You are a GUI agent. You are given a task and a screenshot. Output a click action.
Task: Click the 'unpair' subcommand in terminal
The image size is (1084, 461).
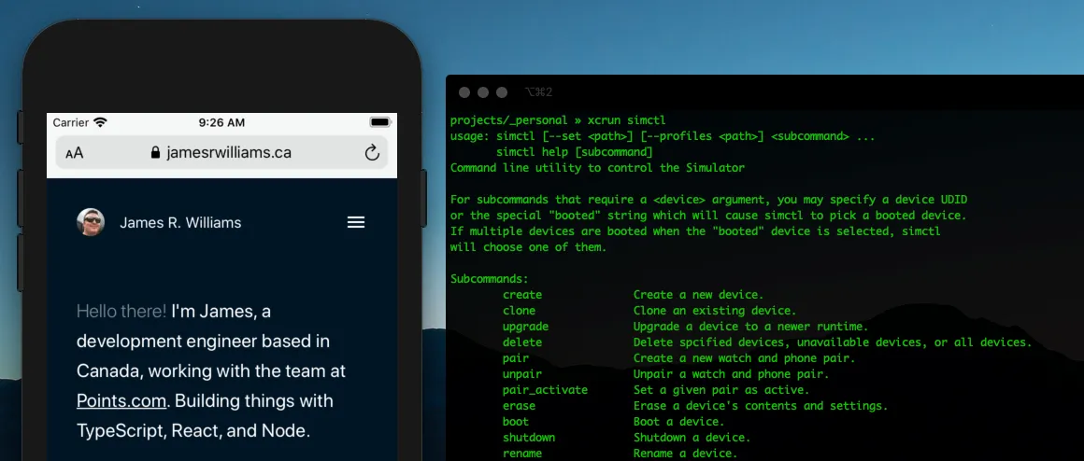click(x=522, y=374)
